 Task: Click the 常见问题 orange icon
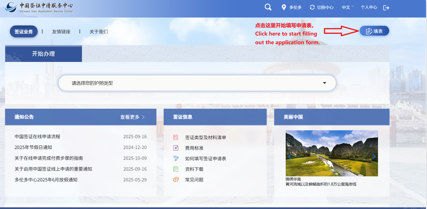(176, 180)
